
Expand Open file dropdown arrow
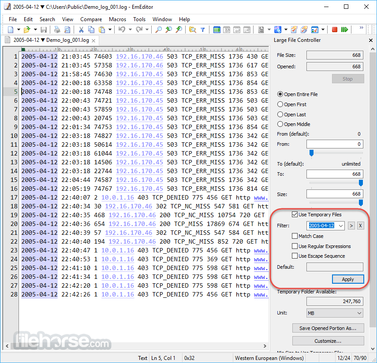[x=35, y=30]
